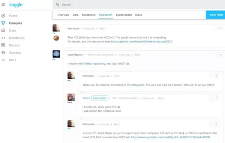Click the Data table icon
Viewport: 225px width, 143px height.
pos(3,30)
